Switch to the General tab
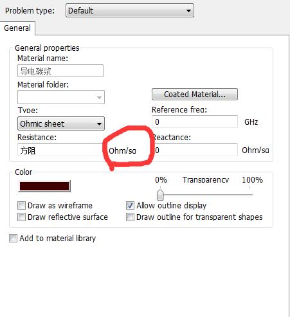Viewport: 290px width, 317px height. (x=17, y=28)
